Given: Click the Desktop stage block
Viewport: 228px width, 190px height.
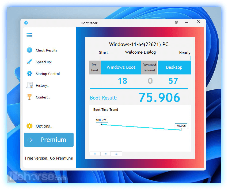Looking at the screenshot, I should click(x=174, y=68).
